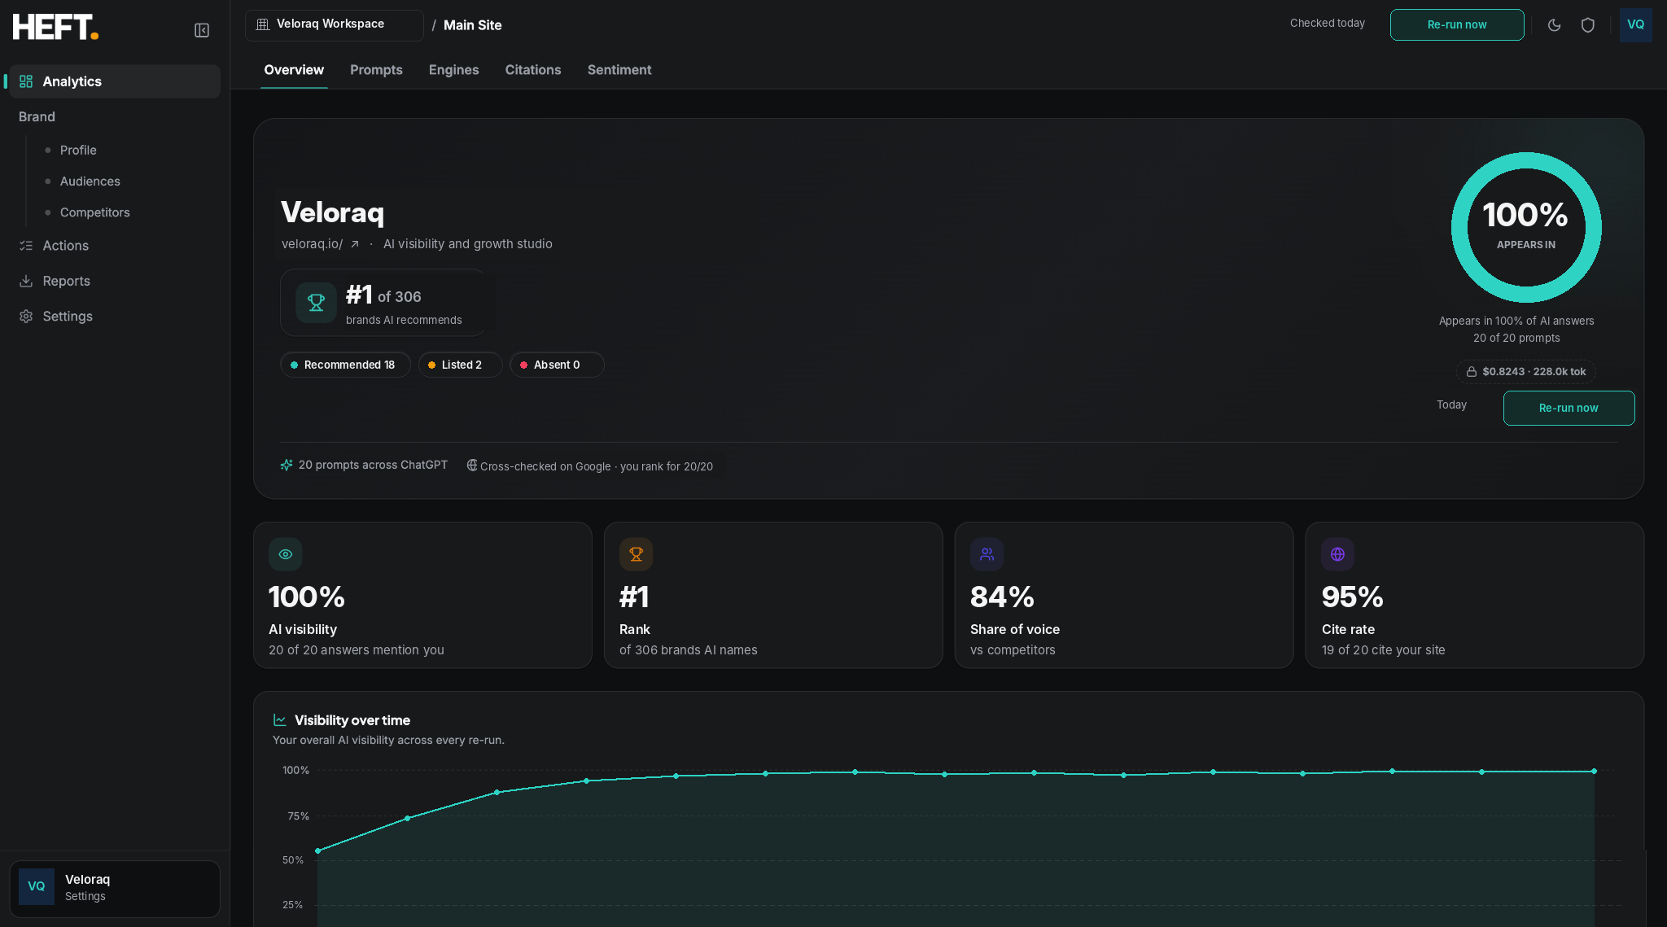Collapse the sidebar panel icon

pyautogui.click(x=202, y=30)
